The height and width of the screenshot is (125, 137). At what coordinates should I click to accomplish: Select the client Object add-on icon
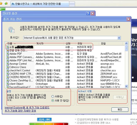(x=7, y=84)
